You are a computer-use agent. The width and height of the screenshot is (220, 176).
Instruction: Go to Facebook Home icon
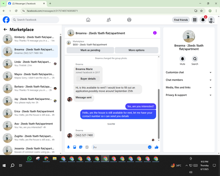(x=88, y=20)
